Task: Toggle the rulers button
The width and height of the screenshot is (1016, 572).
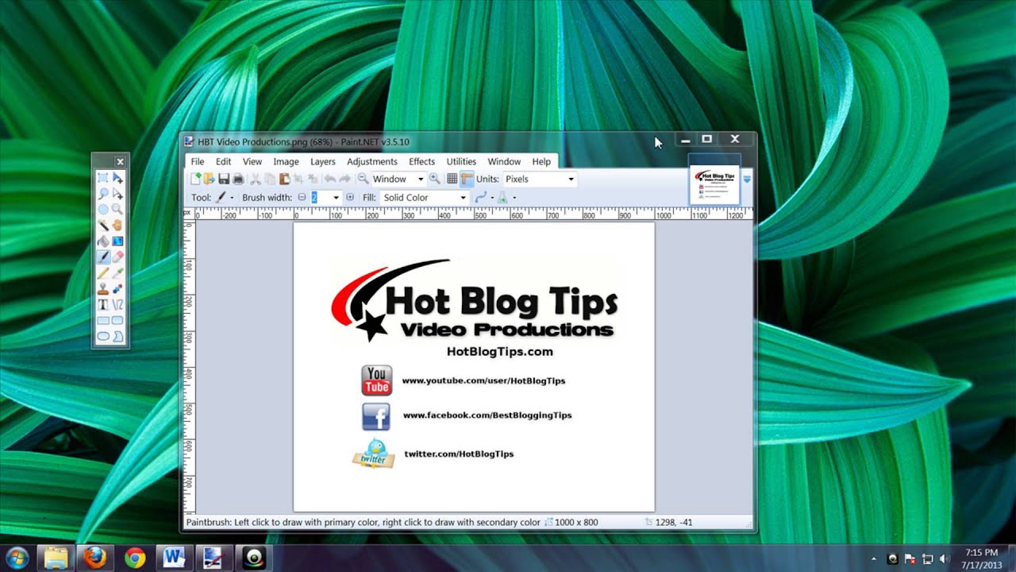Action: (x=467, y=179)
